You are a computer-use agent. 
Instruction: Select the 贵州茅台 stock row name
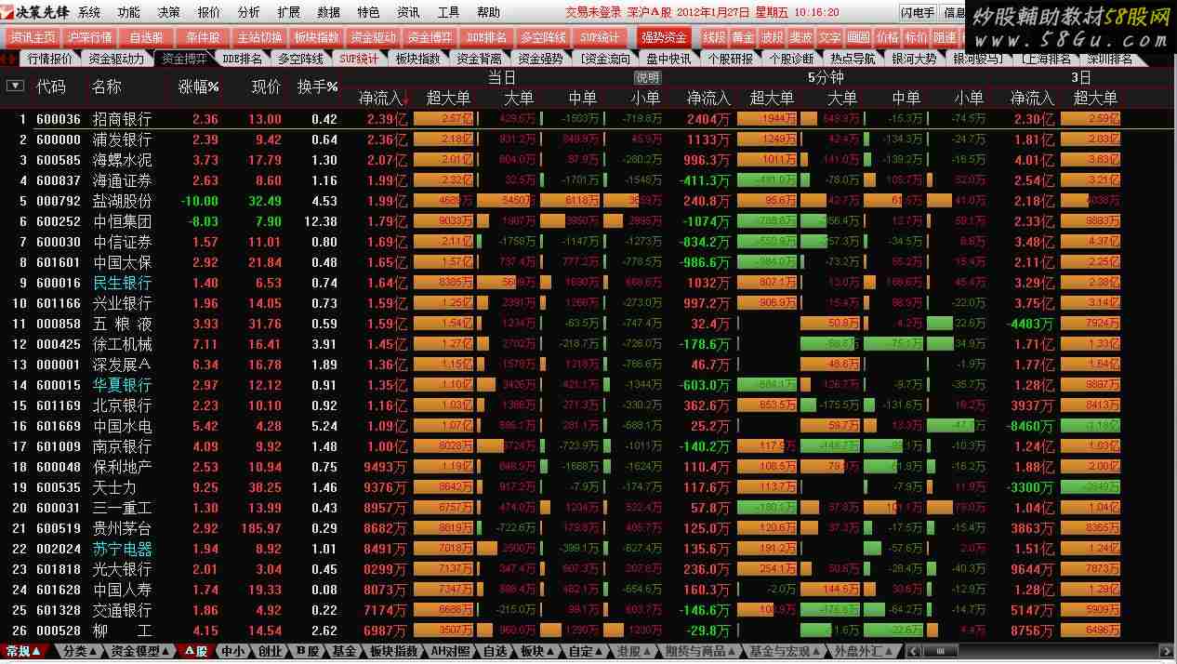pos(122,528)
